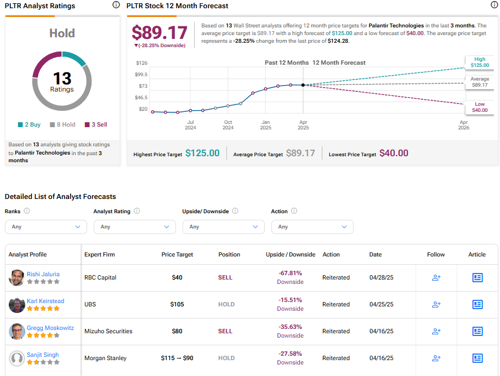The height and width of the screenshot is (376, 500).
Task: Open Sanjit Singh's analyst profile
Action: [x=43, y=354]
